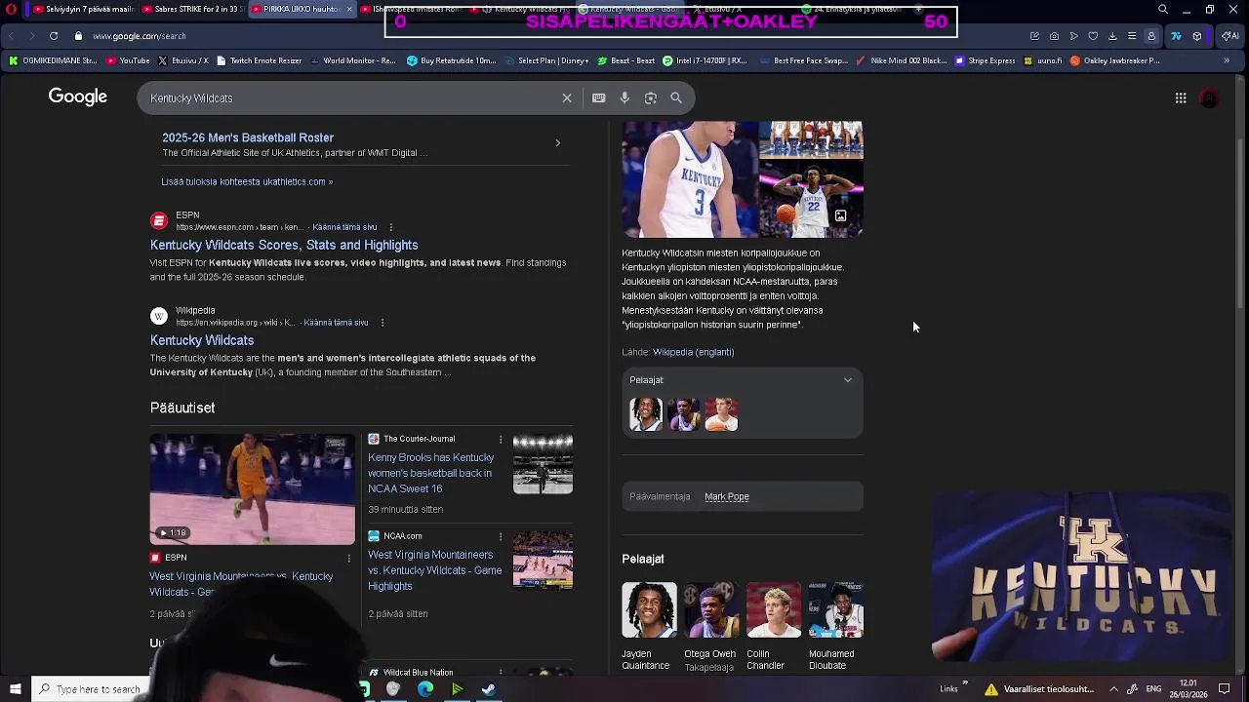Launch Microsoft Edge from the taskbar
This screenshot has height=702, width=1249.
tap(425, 689)
